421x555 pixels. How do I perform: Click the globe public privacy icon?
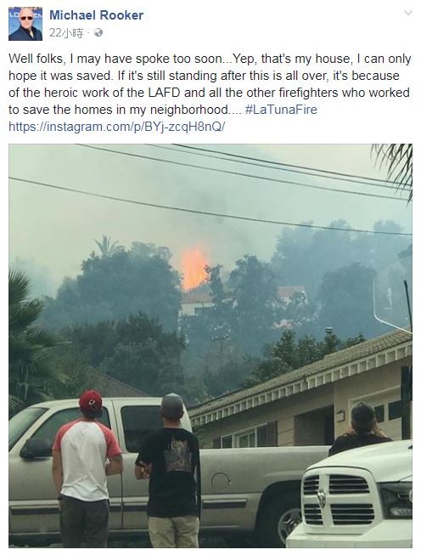98,32
